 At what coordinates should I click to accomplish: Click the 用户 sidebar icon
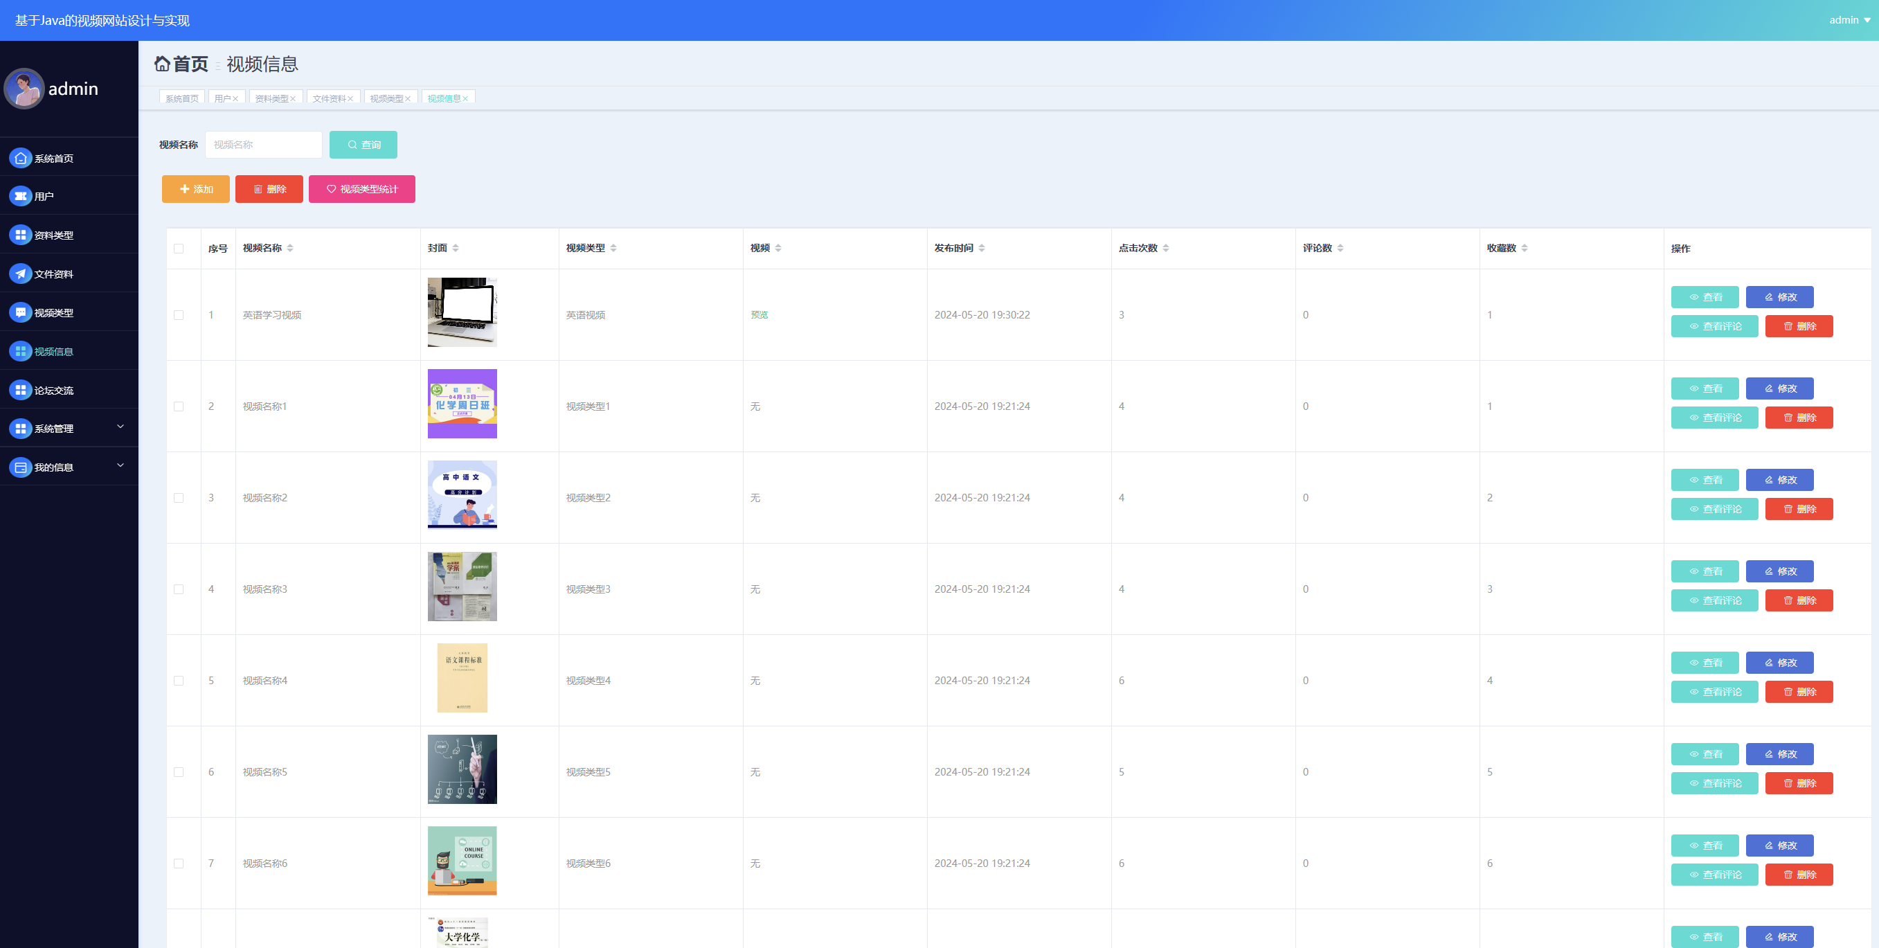[x=21, y=195]
